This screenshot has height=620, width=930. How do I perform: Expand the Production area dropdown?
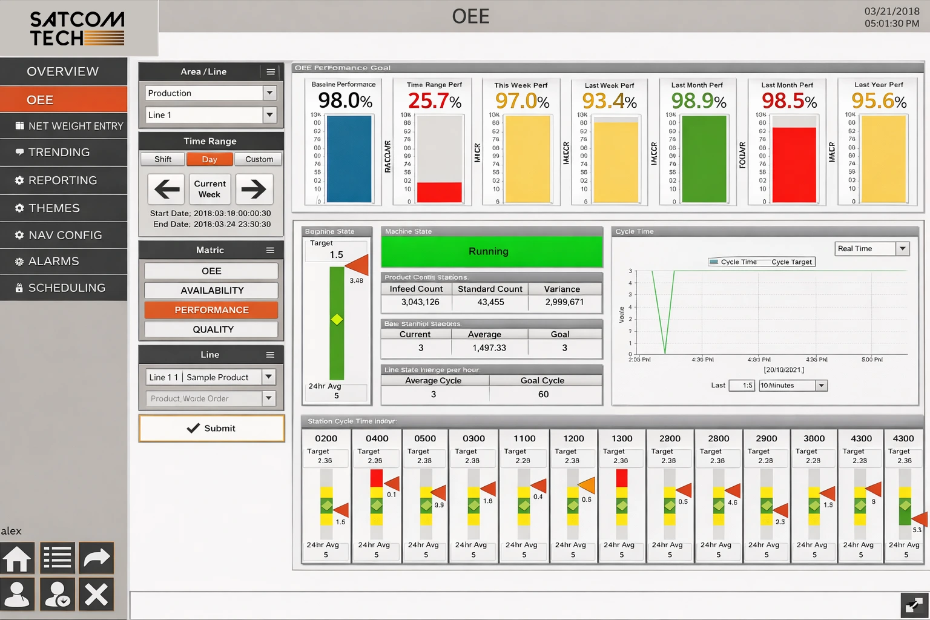[270, 93]
